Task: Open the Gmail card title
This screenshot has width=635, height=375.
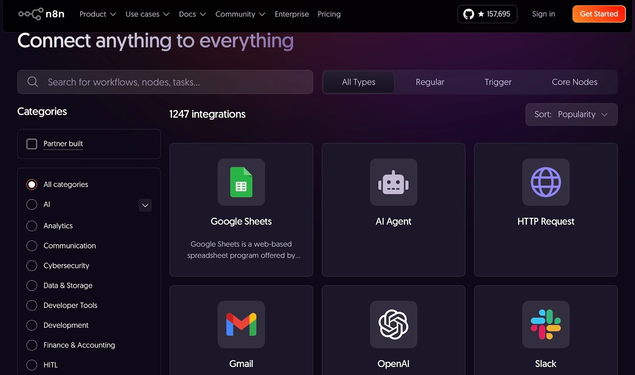Action: coord(241,364)
